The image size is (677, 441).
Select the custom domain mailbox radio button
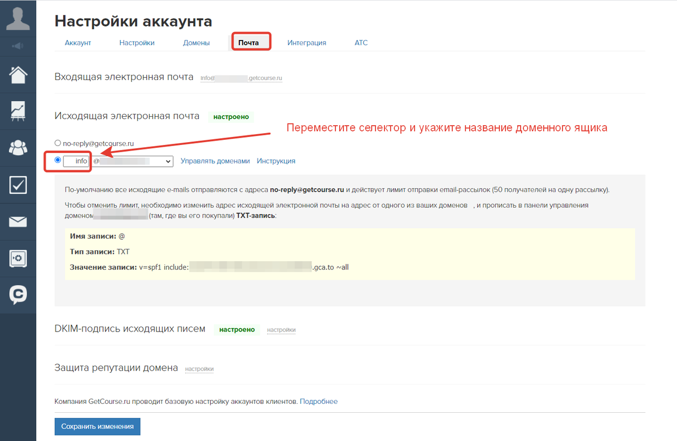point(58,160)
